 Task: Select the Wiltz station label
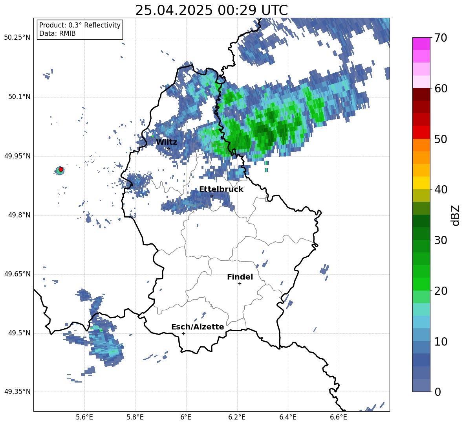(x=167, y=142)
